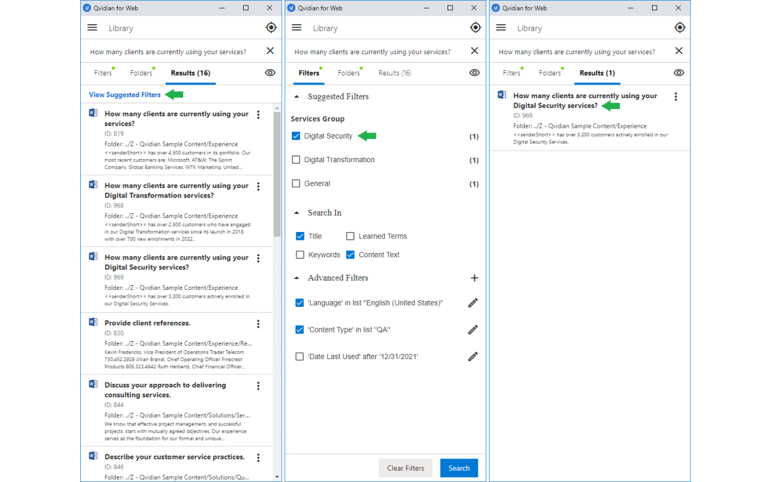The image size is (772, 482).
Task: Switch to Filters tab in left window
Action: click(103, 73)
